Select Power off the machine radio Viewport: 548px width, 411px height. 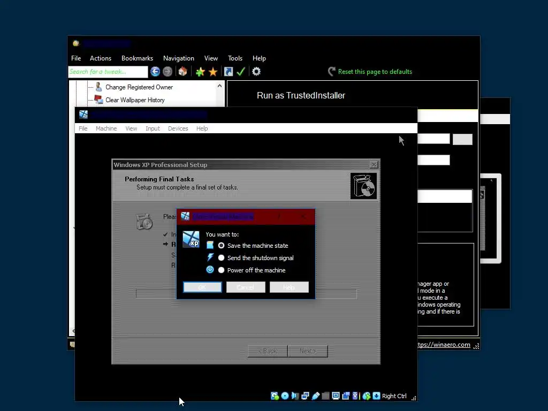tap(221, 270)
